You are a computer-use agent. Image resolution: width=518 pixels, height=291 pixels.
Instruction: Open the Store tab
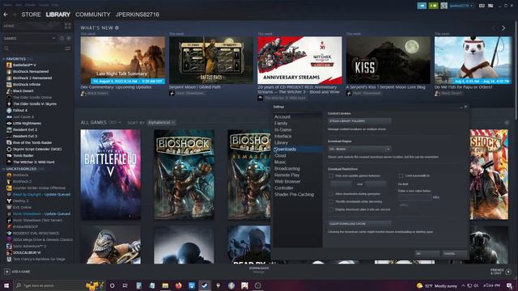(x=31, y=15)
